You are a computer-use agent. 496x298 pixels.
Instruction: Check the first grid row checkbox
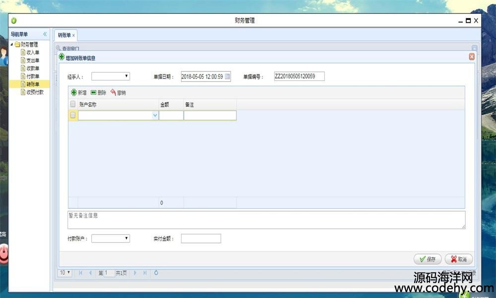tap(73, 115)
